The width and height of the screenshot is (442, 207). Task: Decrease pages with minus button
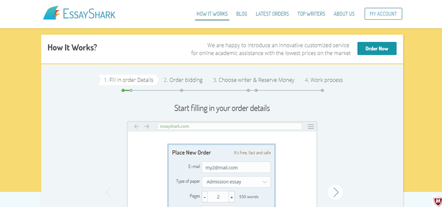pyautogui.click(x=205, y=197)
